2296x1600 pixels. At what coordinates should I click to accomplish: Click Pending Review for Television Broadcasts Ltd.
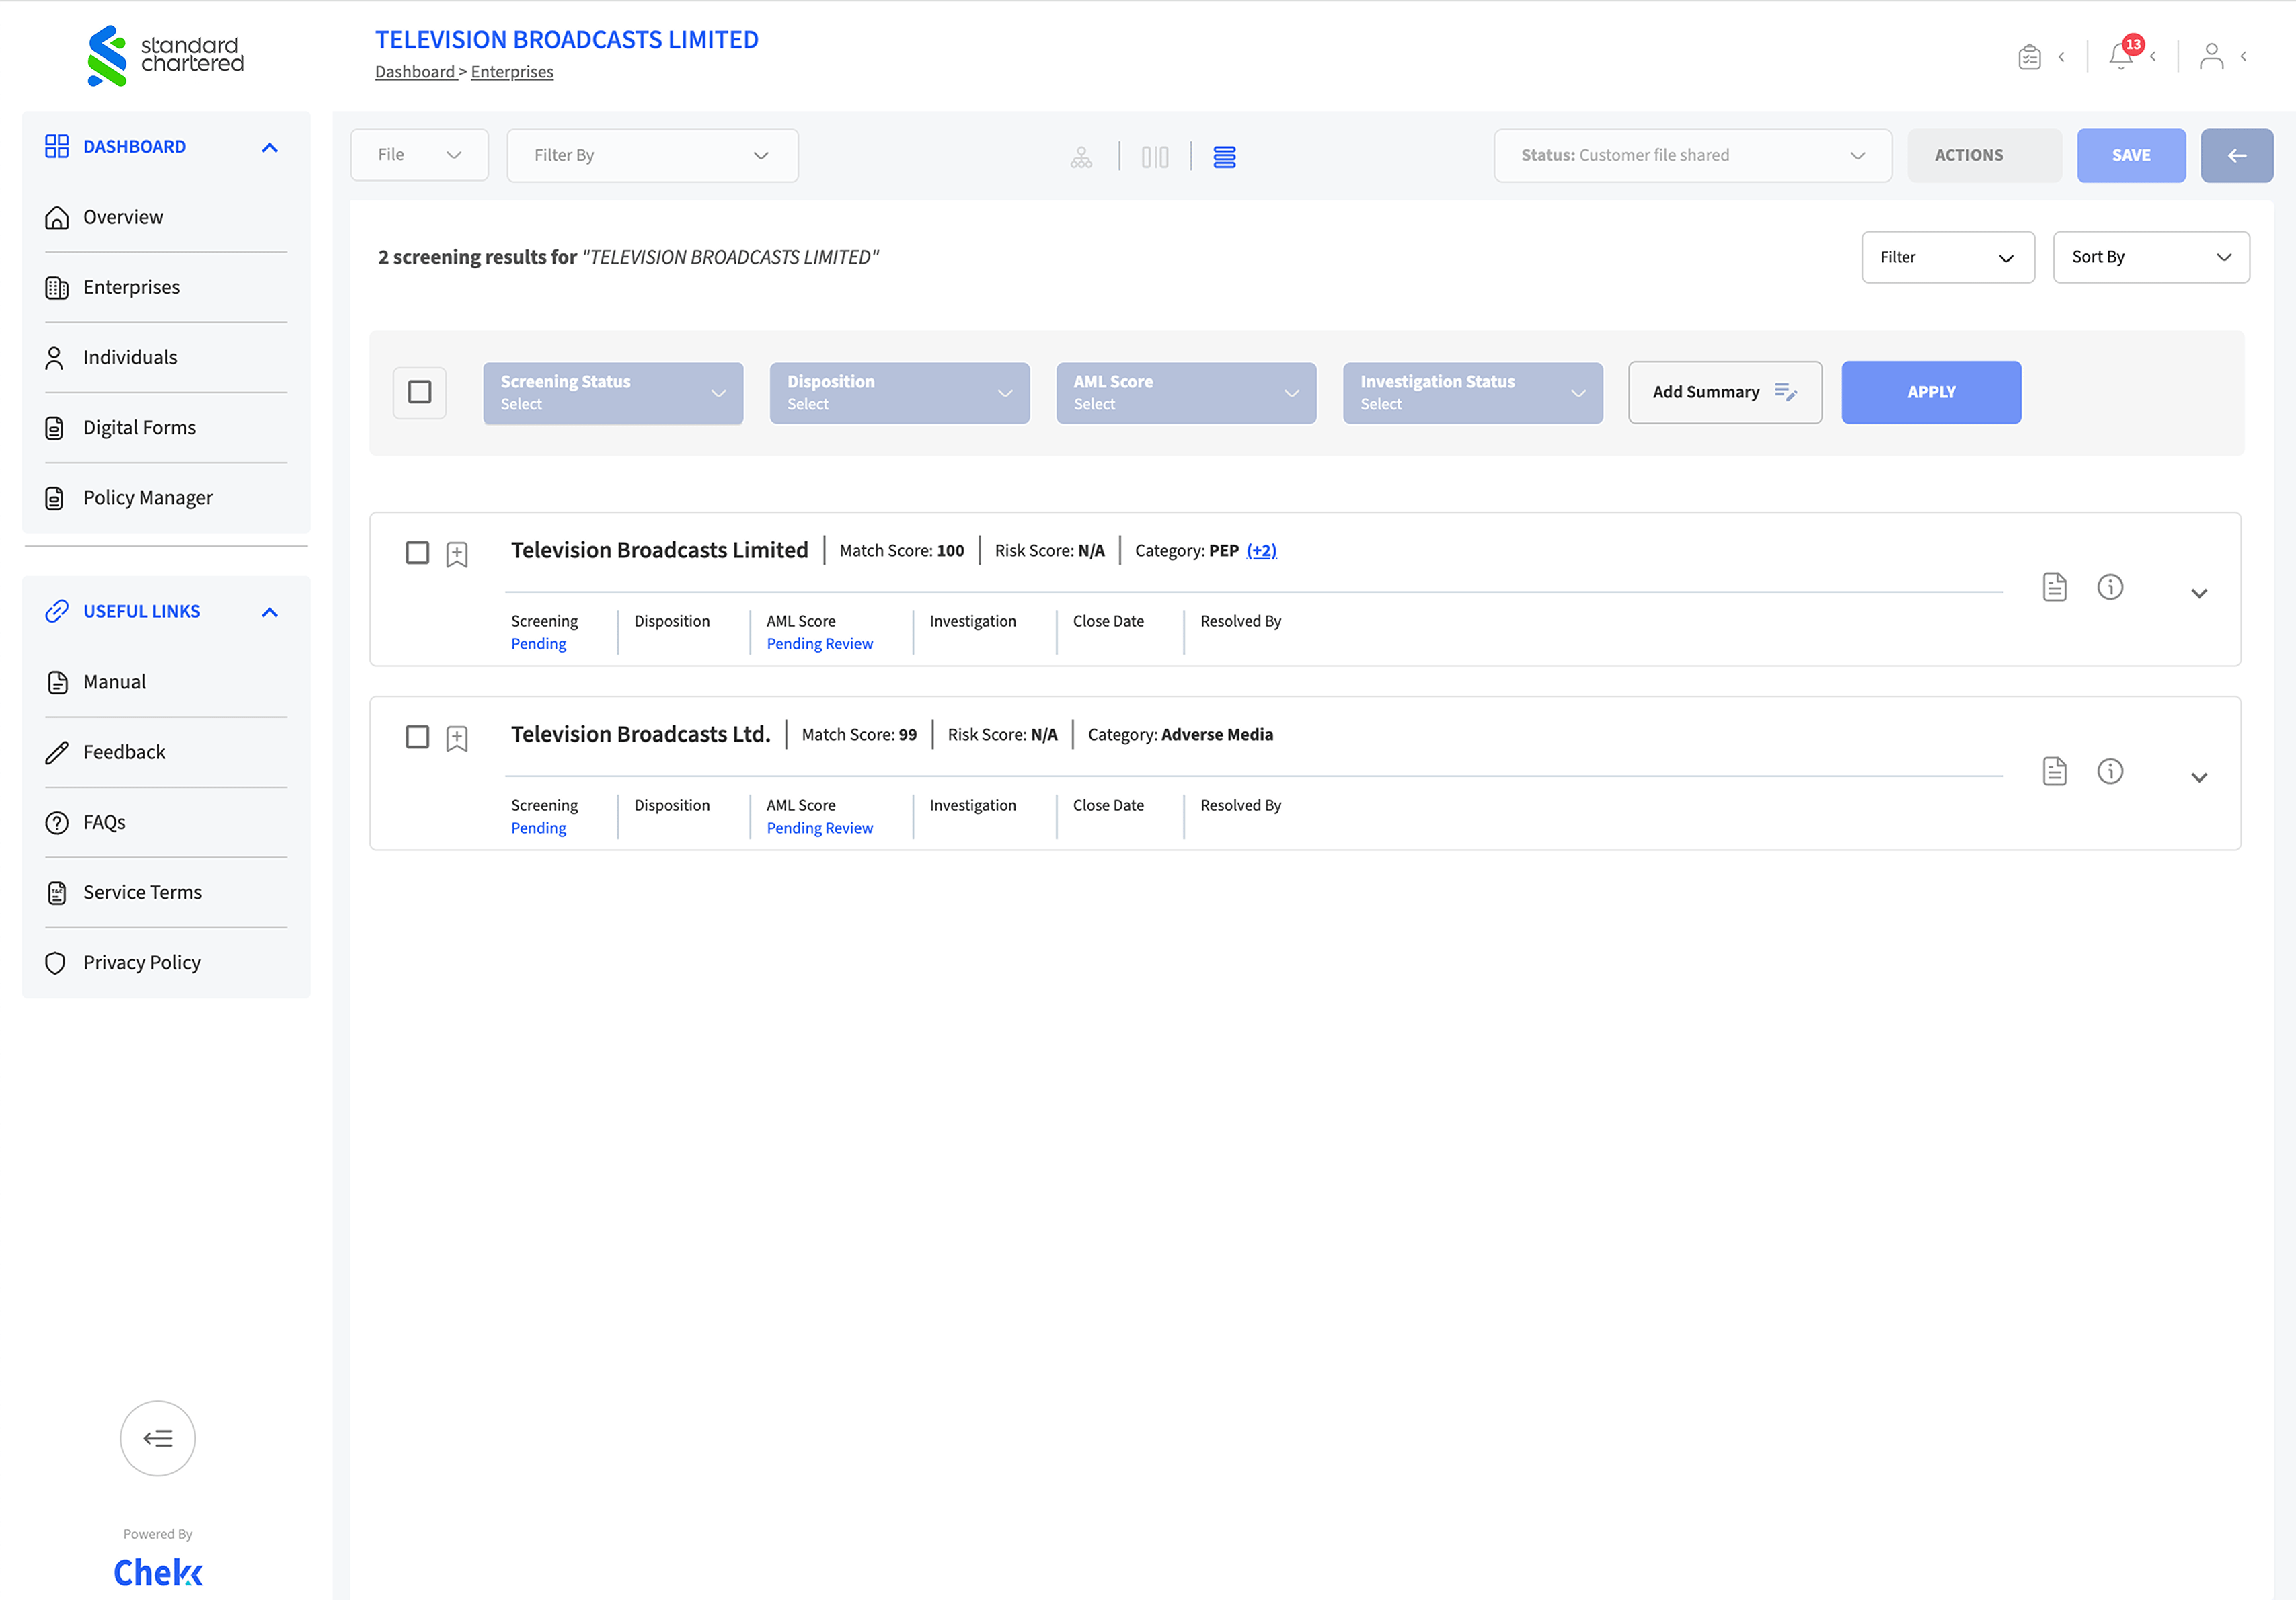pyautogui.click(x=819, y=828)
